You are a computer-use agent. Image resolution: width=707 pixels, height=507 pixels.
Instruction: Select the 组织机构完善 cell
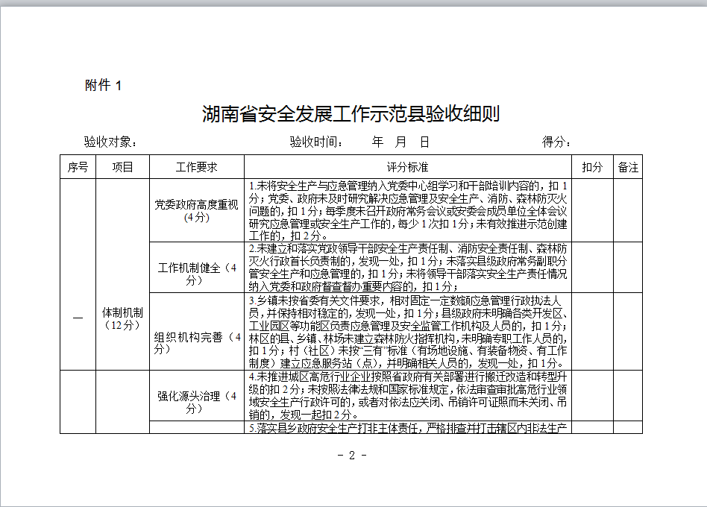(x=196, y=342)
